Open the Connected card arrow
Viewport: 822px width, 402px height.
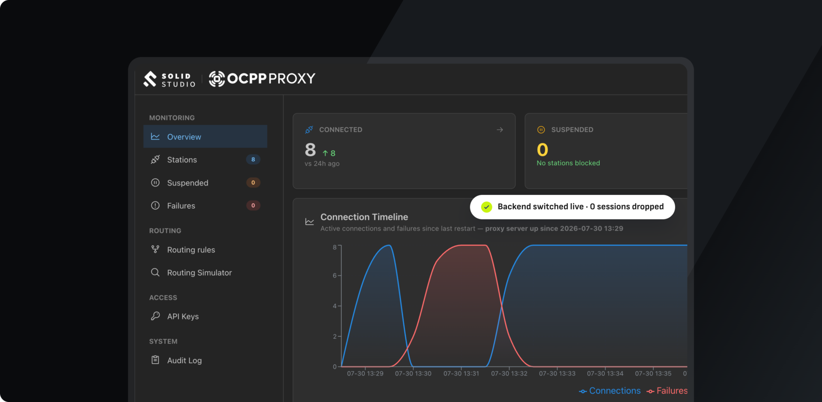(500, 130)
